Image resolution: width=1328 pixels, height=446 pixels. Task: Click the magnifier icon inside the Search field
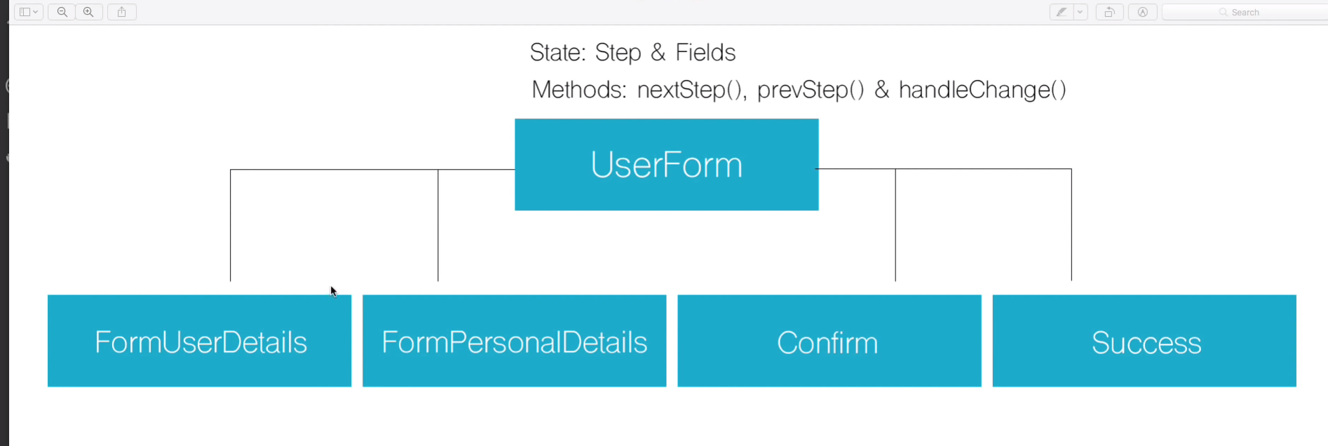(x=1224, y=12)
